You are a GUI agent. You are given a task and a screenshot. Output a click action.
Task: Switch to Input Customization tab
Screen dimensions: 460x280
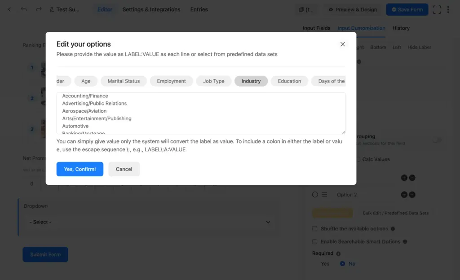[361, 28]
